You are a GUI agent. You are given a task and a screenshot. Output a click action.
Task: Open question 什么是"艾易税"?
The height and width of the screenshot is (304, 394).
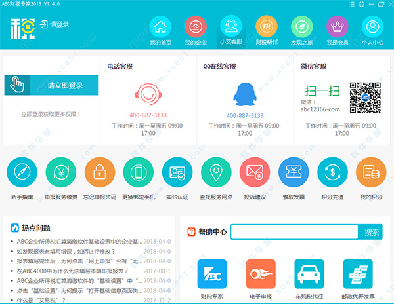[x=41, y=300]
